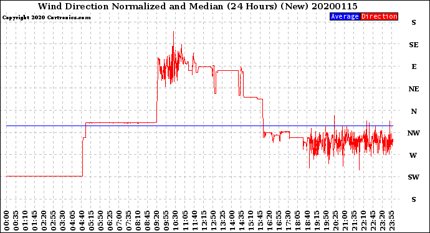Click the time label '02:55'
Screen dimensions: 430x233
point(54,221)
